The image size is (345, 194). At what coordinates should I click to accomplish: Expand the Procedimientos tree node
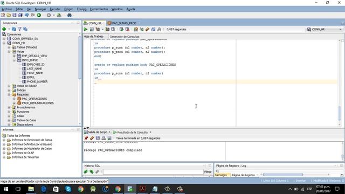[9, 107]
